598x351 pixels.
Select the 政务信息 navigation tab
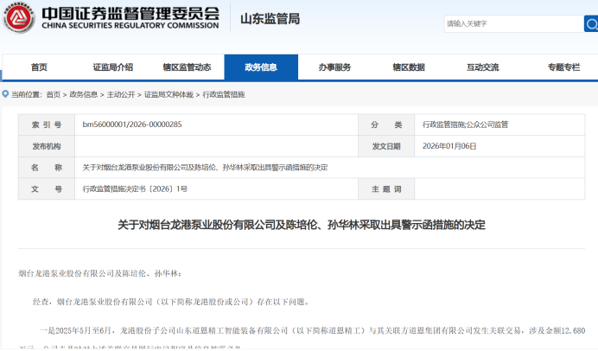pos(260,67)
